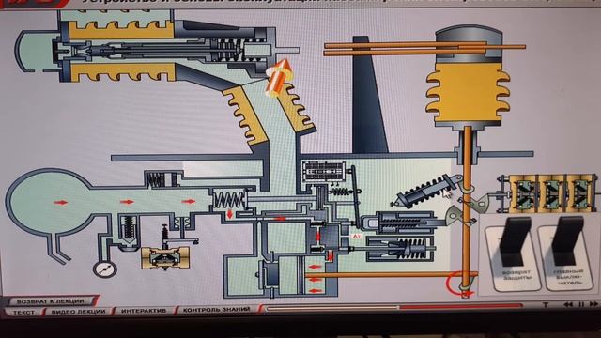Select the ИНТЕРАКТИВ tab

[x=144, y=311]
